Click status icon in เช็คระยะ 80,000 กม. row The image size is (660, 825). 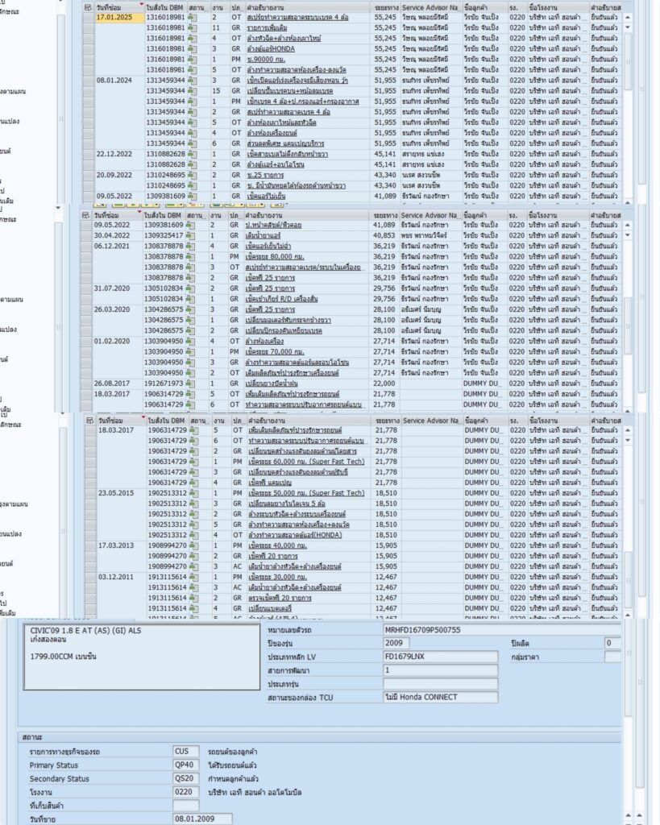[192, 256]
